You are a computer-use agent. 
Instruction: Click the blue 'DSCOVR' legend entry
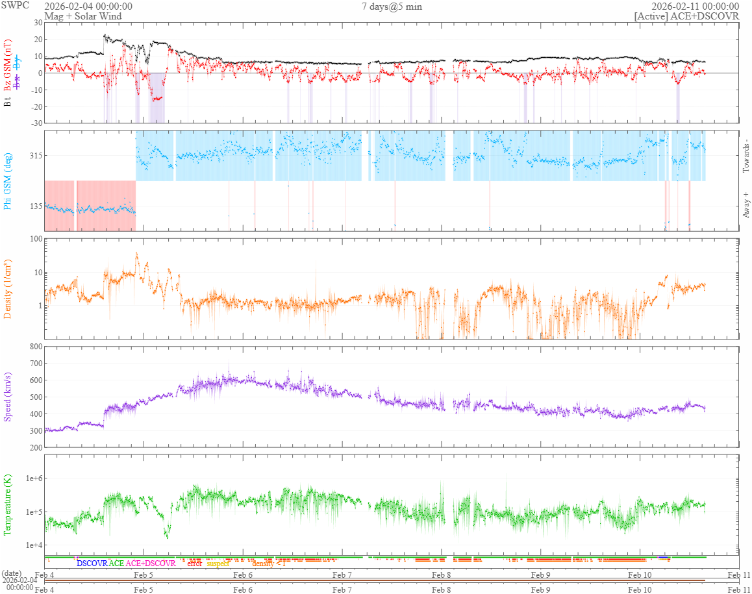pyautogui.click(x=92, y=563)
